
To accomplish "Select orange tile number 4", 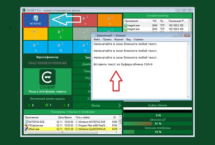I will 110,20.
